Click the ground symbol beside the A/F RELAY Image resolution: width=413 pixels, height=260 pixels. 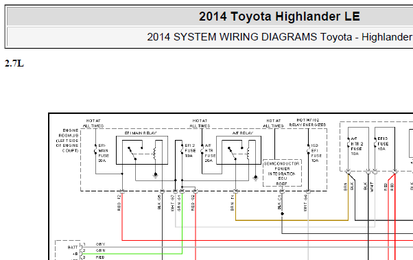pos(255,178)
